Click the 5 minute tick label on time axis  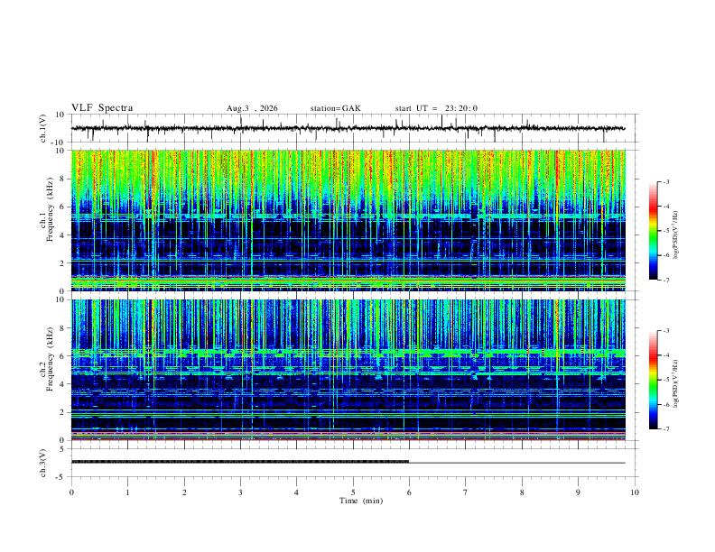pyautogui.click(x=353, y=492)
